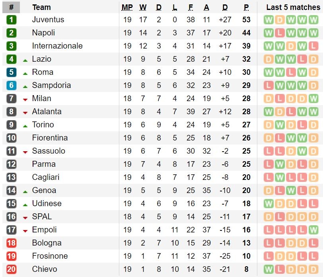Viewport: 323px width, 277px height.
Task: Click Juventus's rank 1 position badge
Action: (11, 20)
